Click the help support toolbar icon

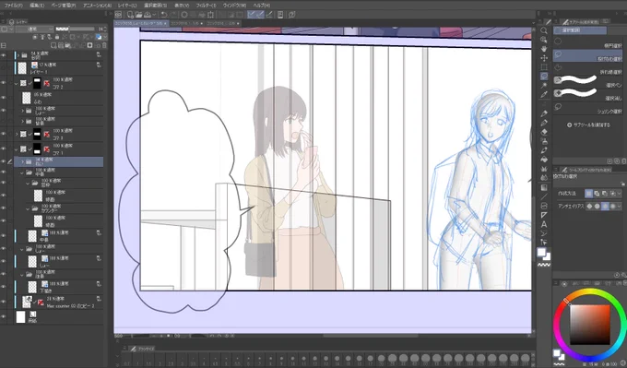point(292,15)
